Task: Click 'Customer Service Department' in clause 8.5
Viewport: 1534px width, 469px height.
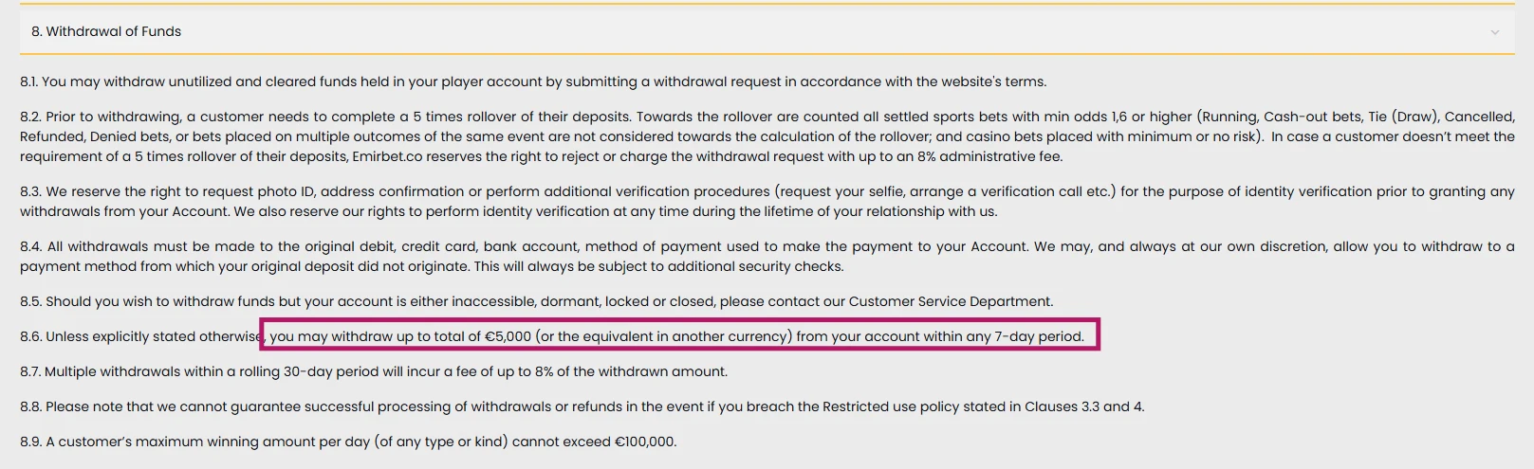Action: [951, 301]
